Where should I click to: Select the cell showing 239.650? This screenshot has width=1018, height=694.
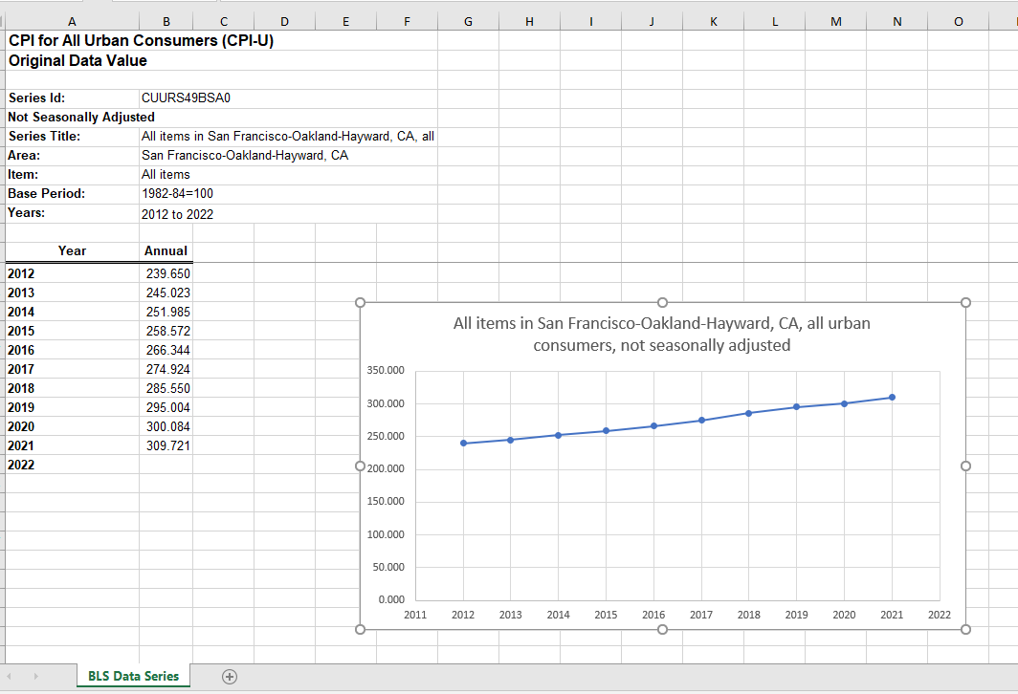click(166, 273)
